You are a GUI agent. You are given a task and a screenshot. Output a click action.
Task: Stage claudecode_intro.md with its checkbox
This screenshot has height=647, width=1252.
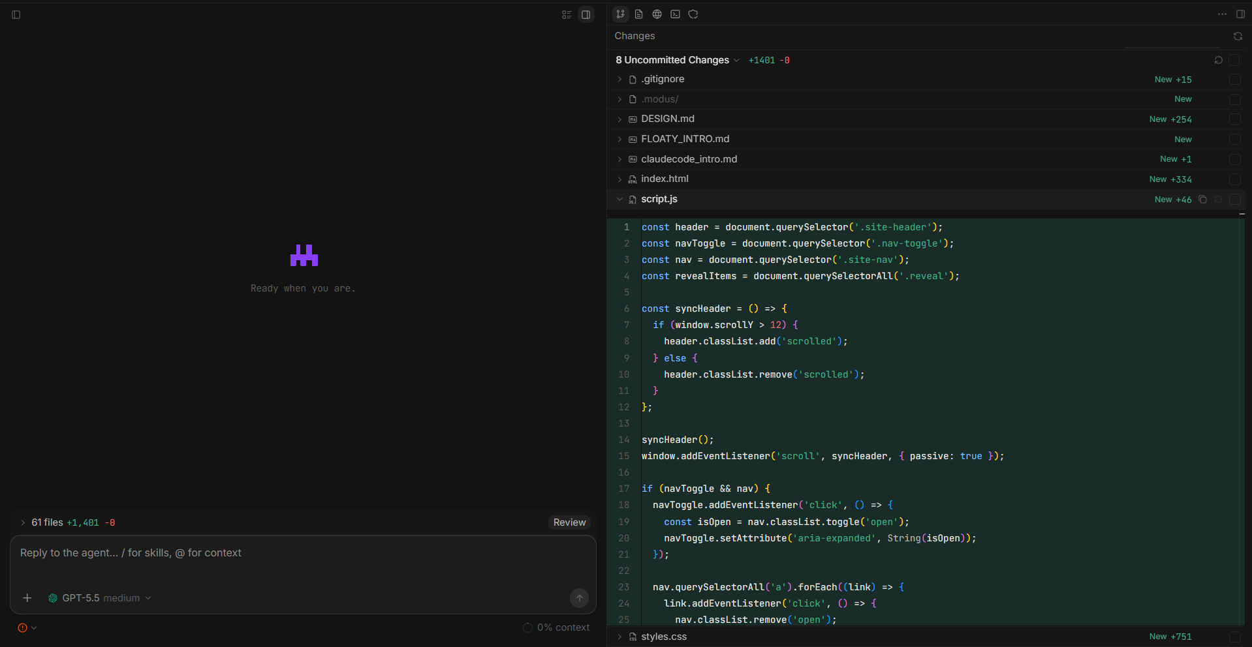pyautogui.click(x=1234, y=159)
